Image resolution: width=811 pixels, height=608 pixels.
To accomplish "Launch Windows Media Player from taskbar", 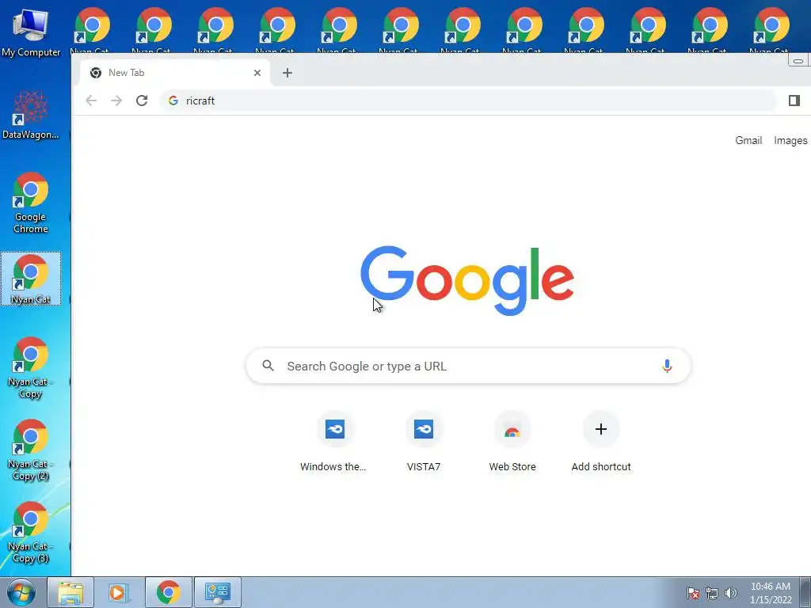I will click(x=118, y=592).
